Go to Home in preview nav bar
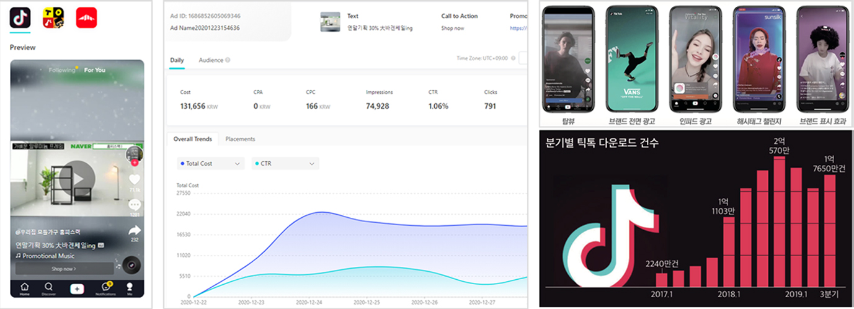Viewport: 854px width, 309px height. coord(24,289)
